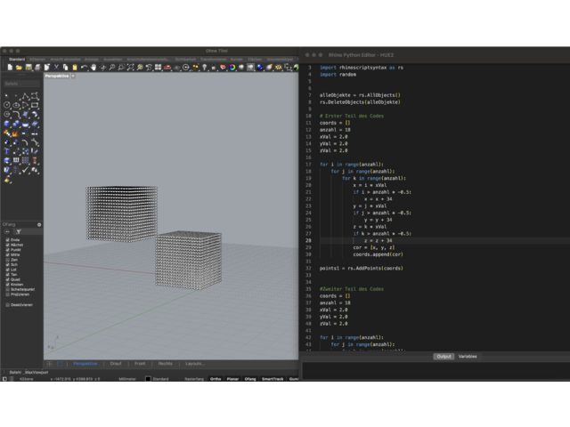Image resolution: width=570 pixels, height=427 pixels.
Task: Click the Print icon in Rhino toolbar
Action: [x=37, y=68]
